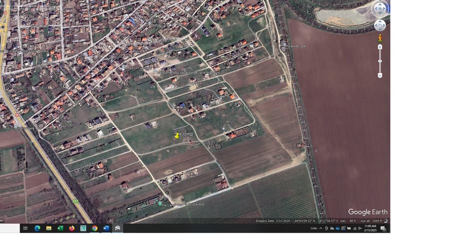This screenshot has height=252, width=449.
Task: Open Word from the taskbar
Action: click(x=106, y=228)
